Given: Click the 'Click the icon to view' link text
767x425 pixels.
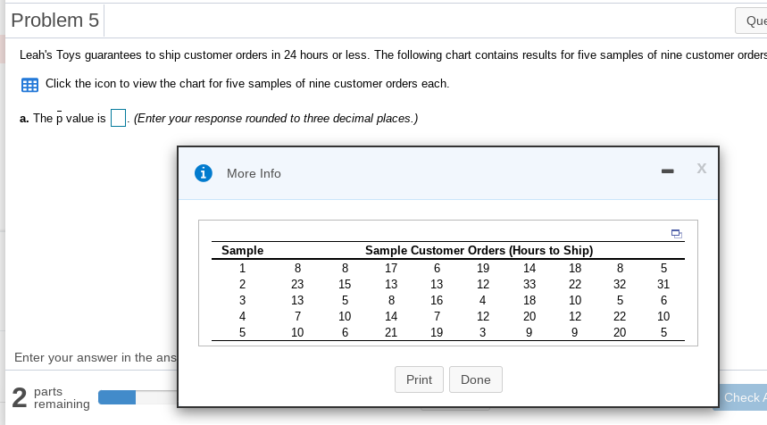Looking at the screenshot, I should click(247, 84).
